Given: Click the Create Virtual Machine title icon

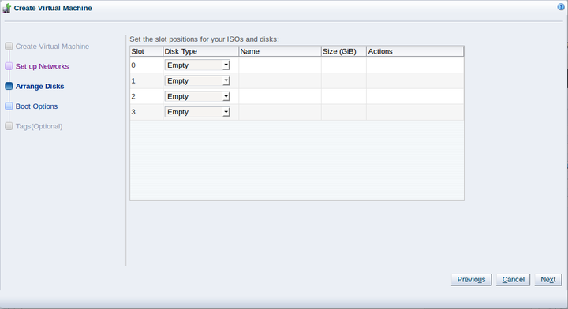Looking at the screenshot, I should point(7,8).
